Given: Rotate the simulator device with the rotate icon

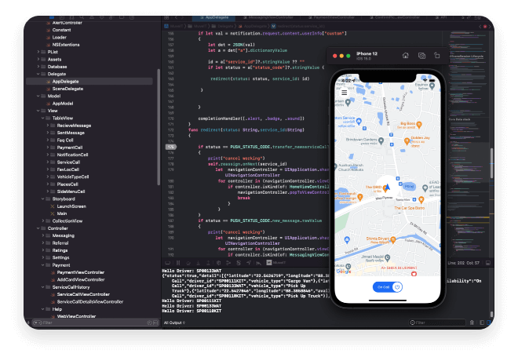Looking at the screenshot, I should coord(436,56).
